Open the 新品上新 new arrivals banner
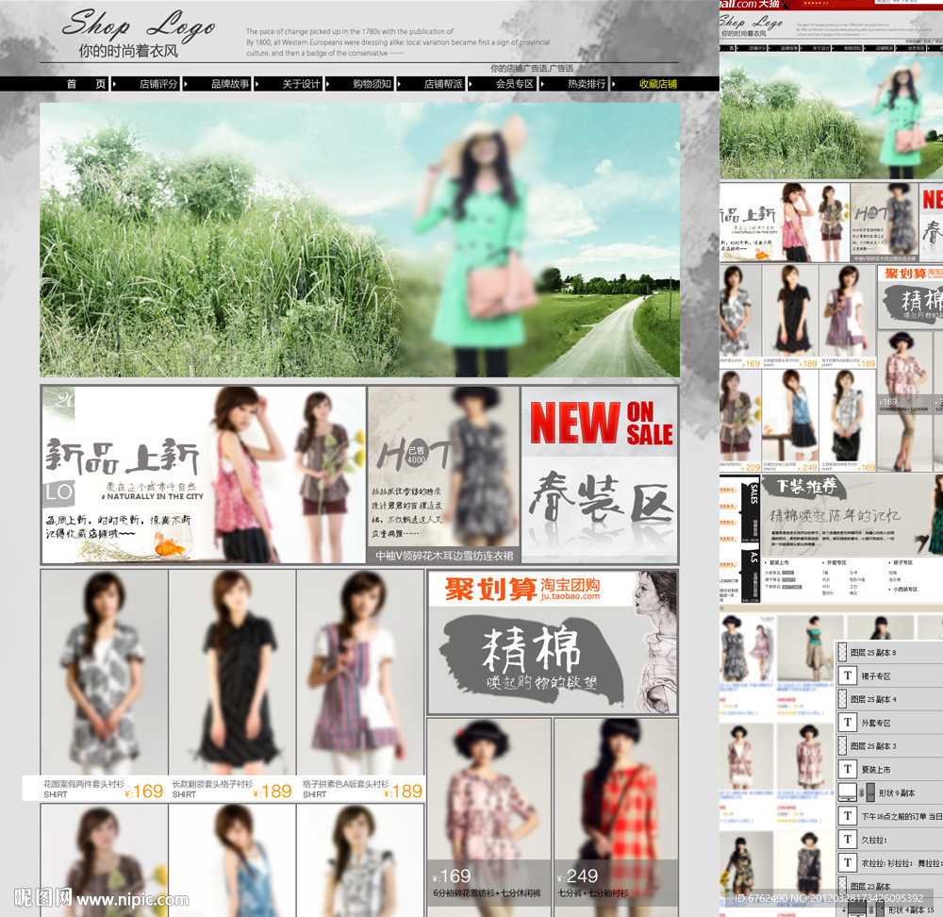 tap(204, 475)
